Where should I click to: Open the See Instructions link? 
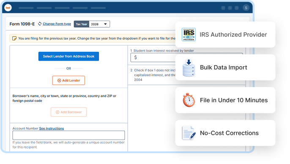click(52, 129)
